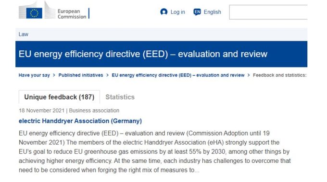Open the Law section link

pos(24,34)
